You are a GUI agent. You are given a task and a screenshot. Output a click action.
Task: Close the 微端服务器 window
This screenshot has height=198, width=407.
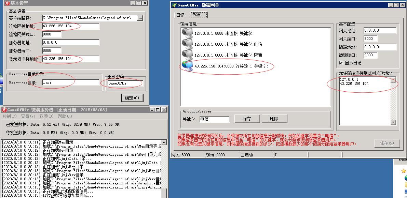[164, 110]
